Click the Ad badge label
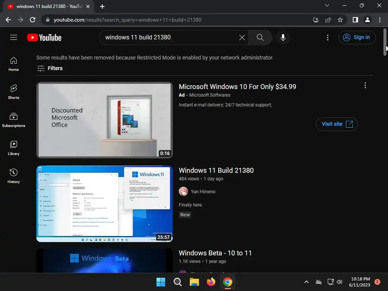This screenshot has width=388, height=291. (x=181, y=95)
